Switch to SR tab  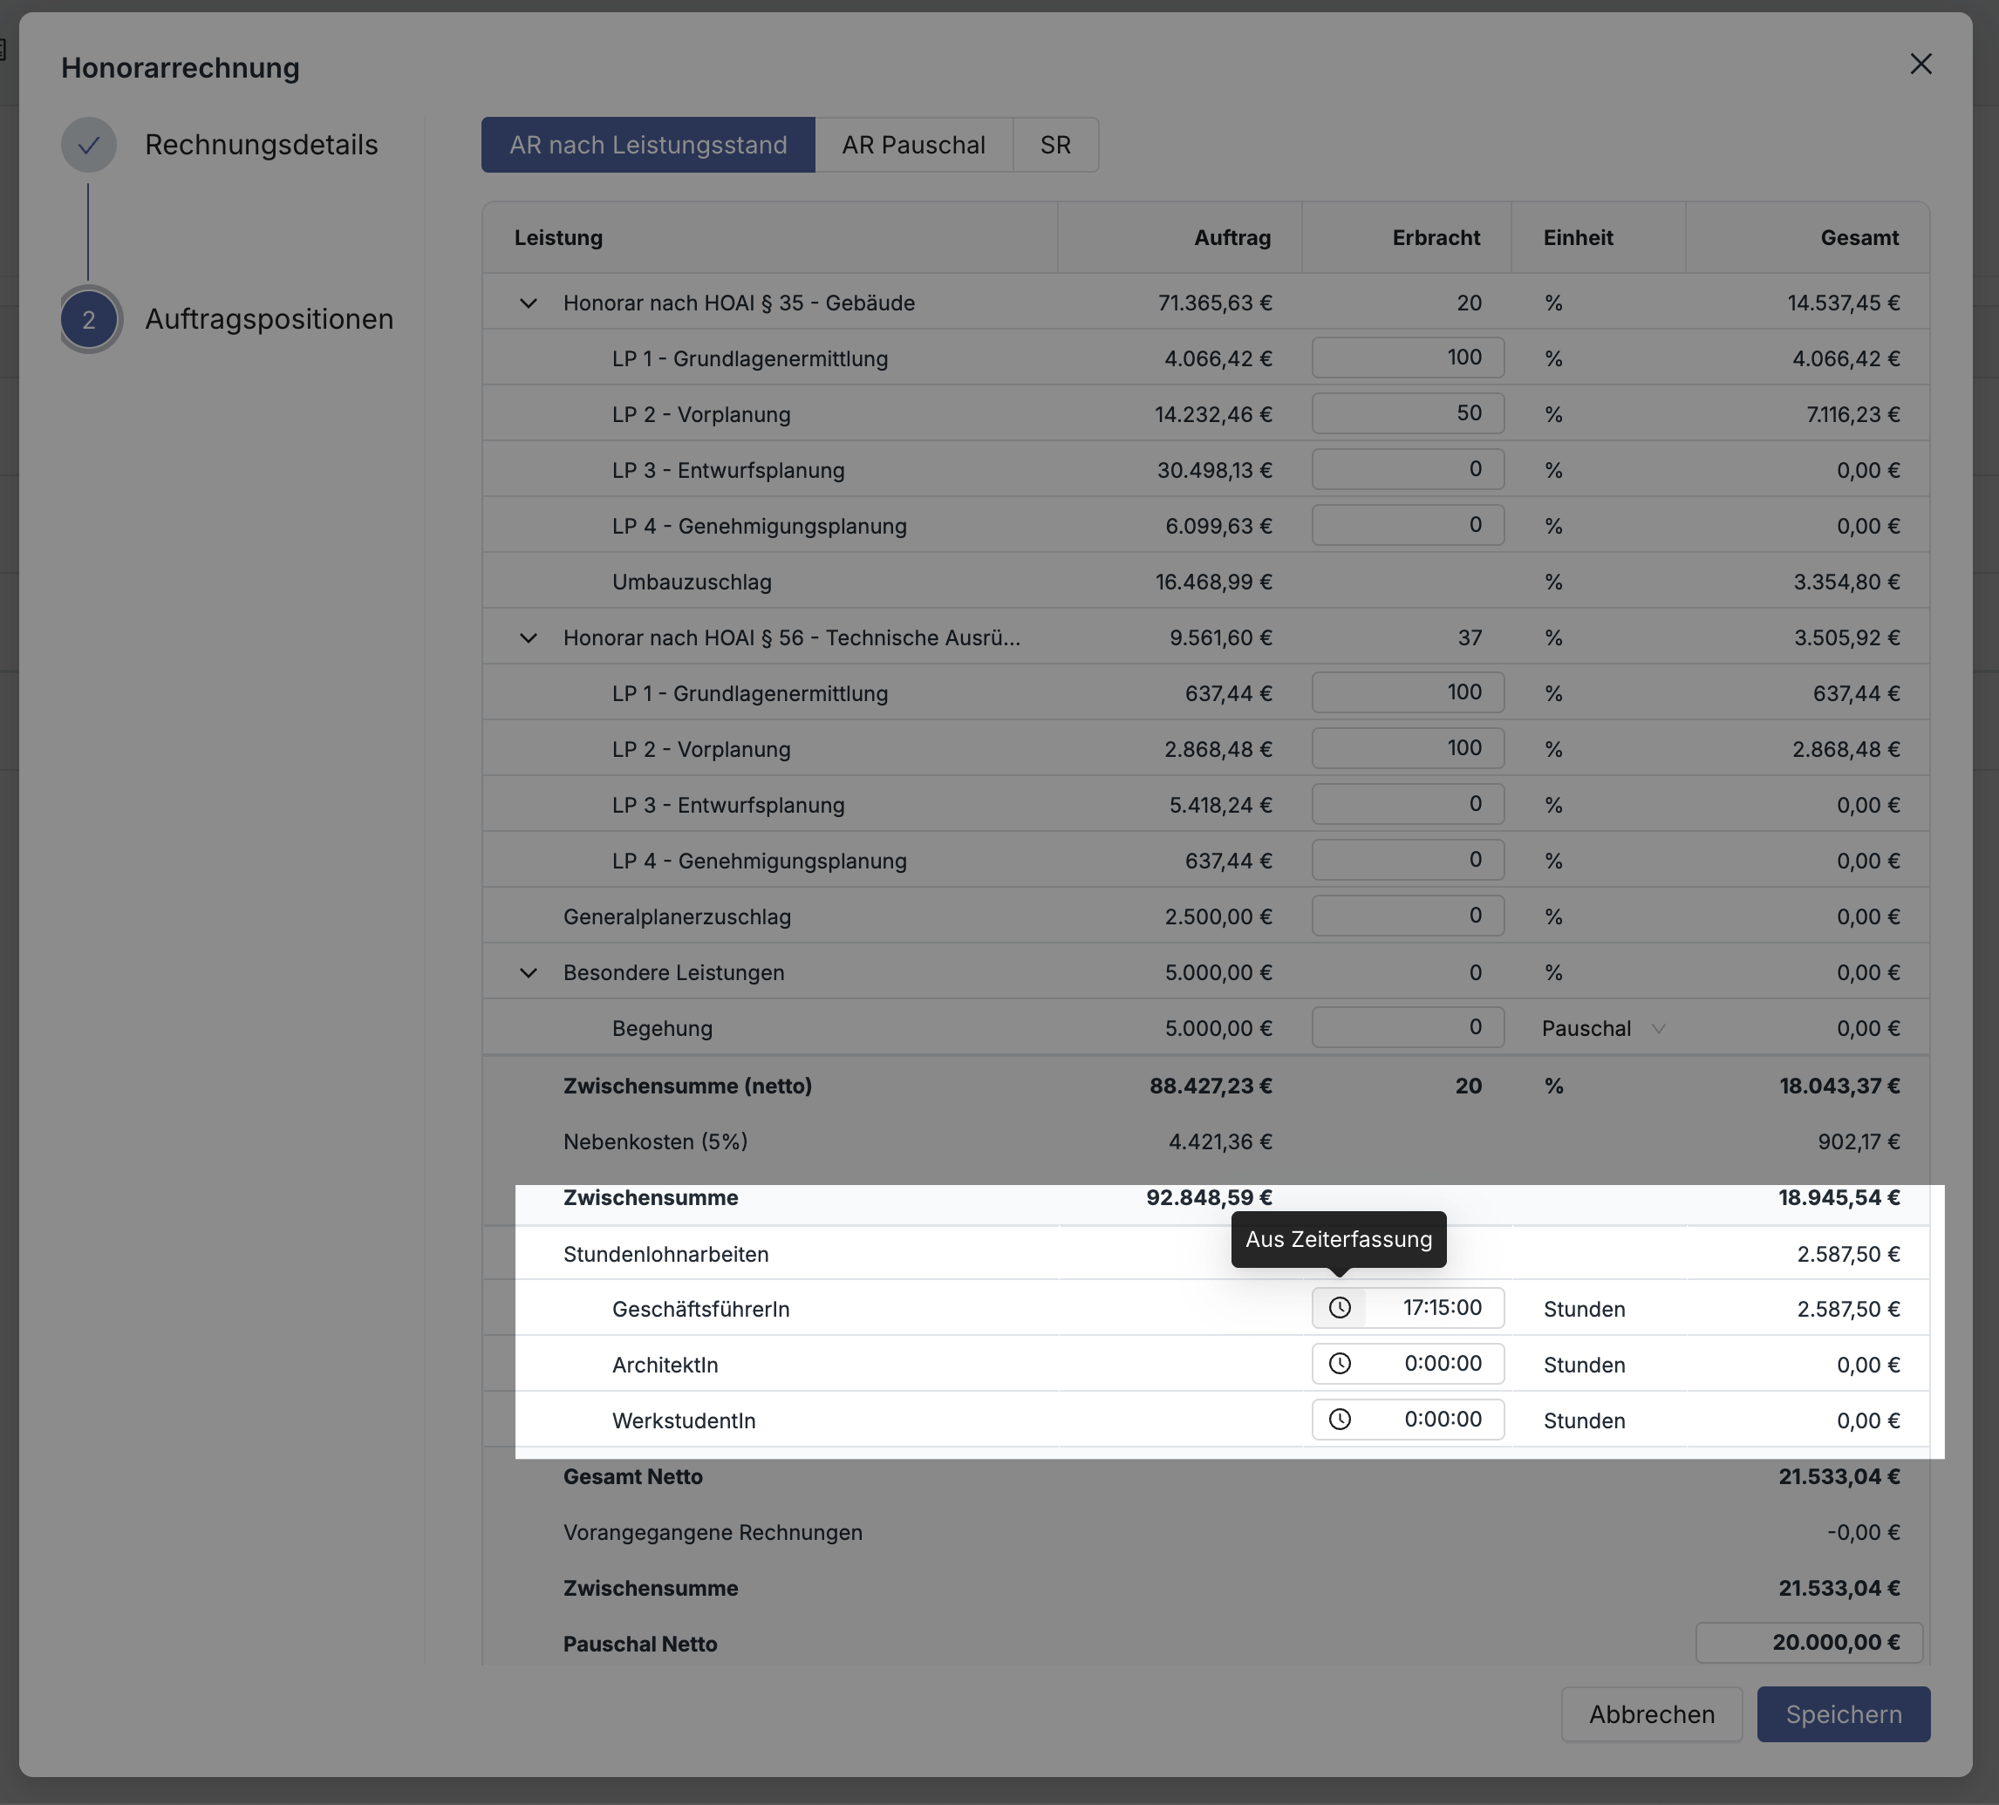[x=1055, y=145]
